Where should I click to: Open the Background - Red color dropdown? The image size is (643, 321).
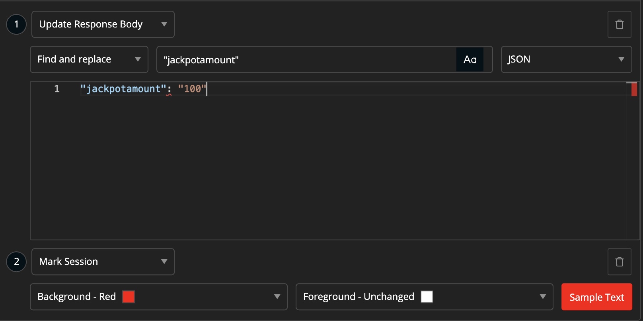click(158, 297)
